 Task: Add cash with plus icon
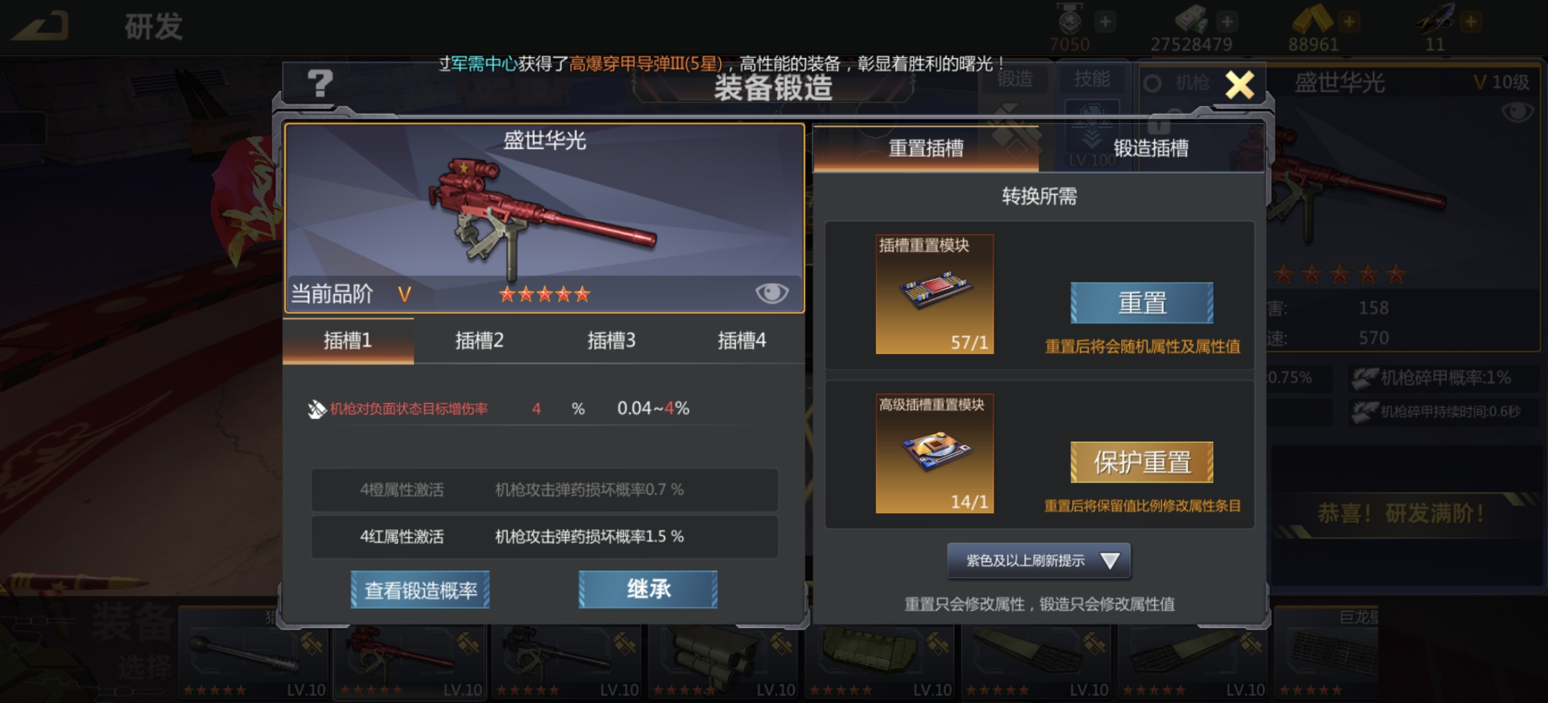click(1227, 21)
